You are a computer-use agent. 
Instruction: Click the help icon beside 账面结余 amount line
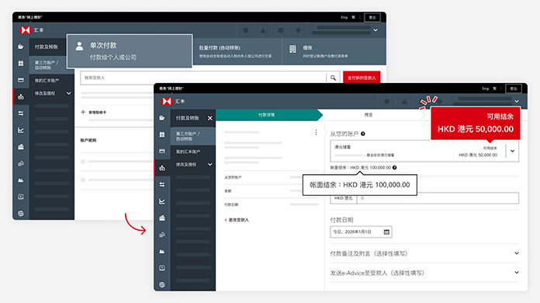tap(395, 168)
